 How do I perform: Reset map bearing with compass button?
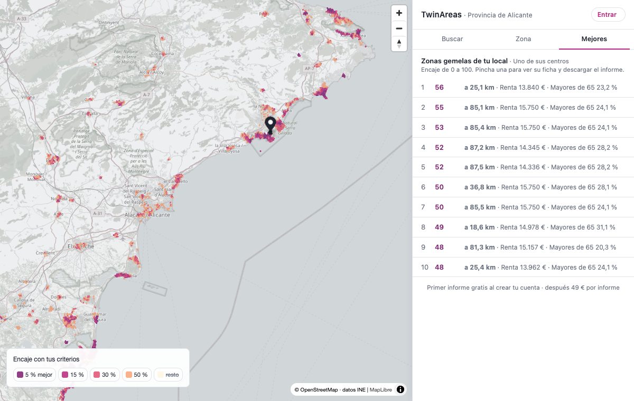[x=399, y=44]
